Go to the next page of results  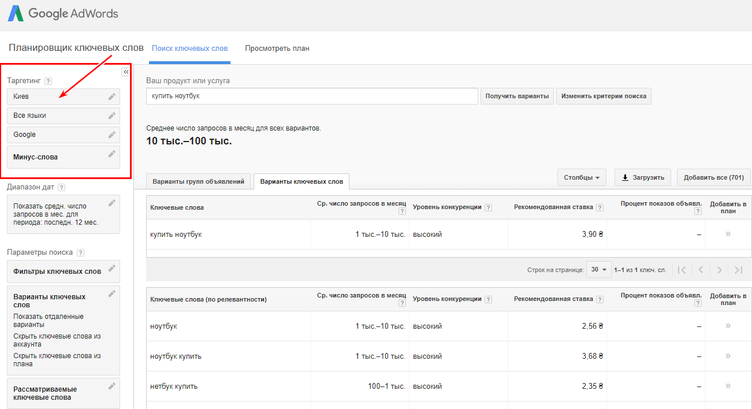719,270
